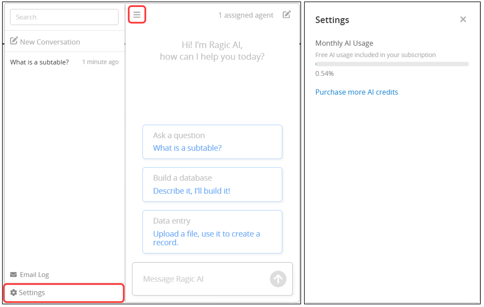Click the edit icon beside assigned agent
This screenshot has height=307, width=484.
click(x=287, y=15)
